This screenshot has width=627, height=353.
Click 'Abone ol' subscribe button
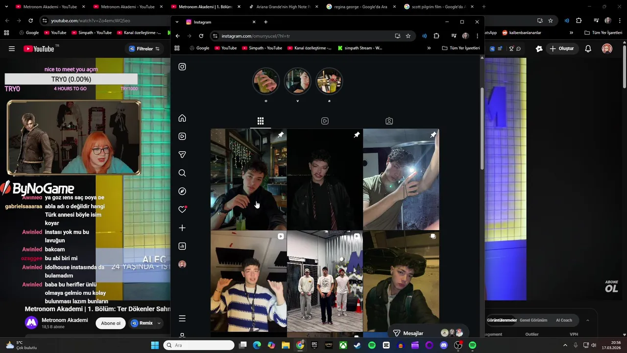pyautogui.click(x=111, y=323)
